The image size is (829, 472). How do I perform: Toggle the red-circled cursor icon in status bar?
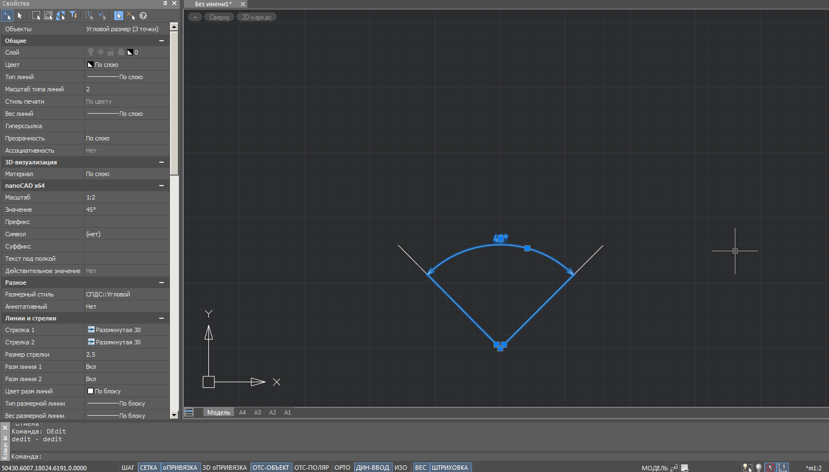[x=771, y=468]
